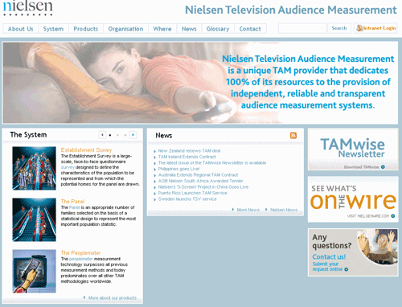
Task: Select second carousel dot in The System
Action: coord(117,135)
